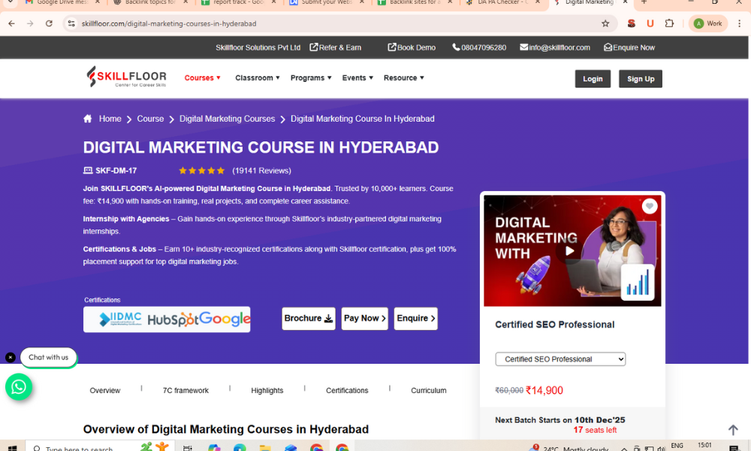
Task: Download the Brochure
Action: 308,319
